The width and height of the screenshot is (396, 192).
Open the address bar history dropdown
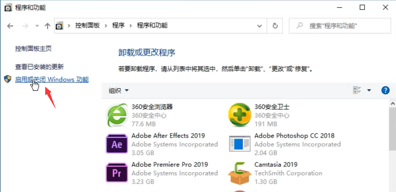pos(259,26)
